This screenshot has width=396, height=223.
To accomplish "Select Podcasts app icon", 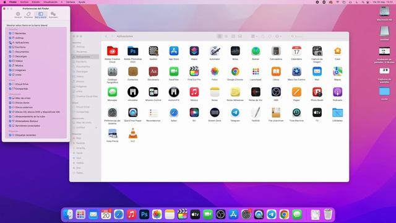I will coord(337,92).
